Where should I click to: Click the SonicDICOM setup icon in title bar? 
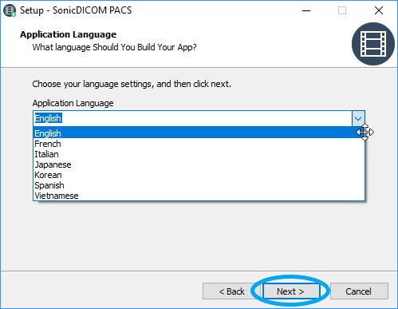click(x=10, y=10)
